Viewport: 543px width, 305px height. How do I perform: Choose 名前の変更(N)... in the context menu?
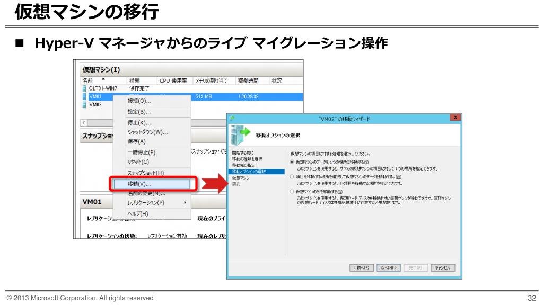coord(152,193)
